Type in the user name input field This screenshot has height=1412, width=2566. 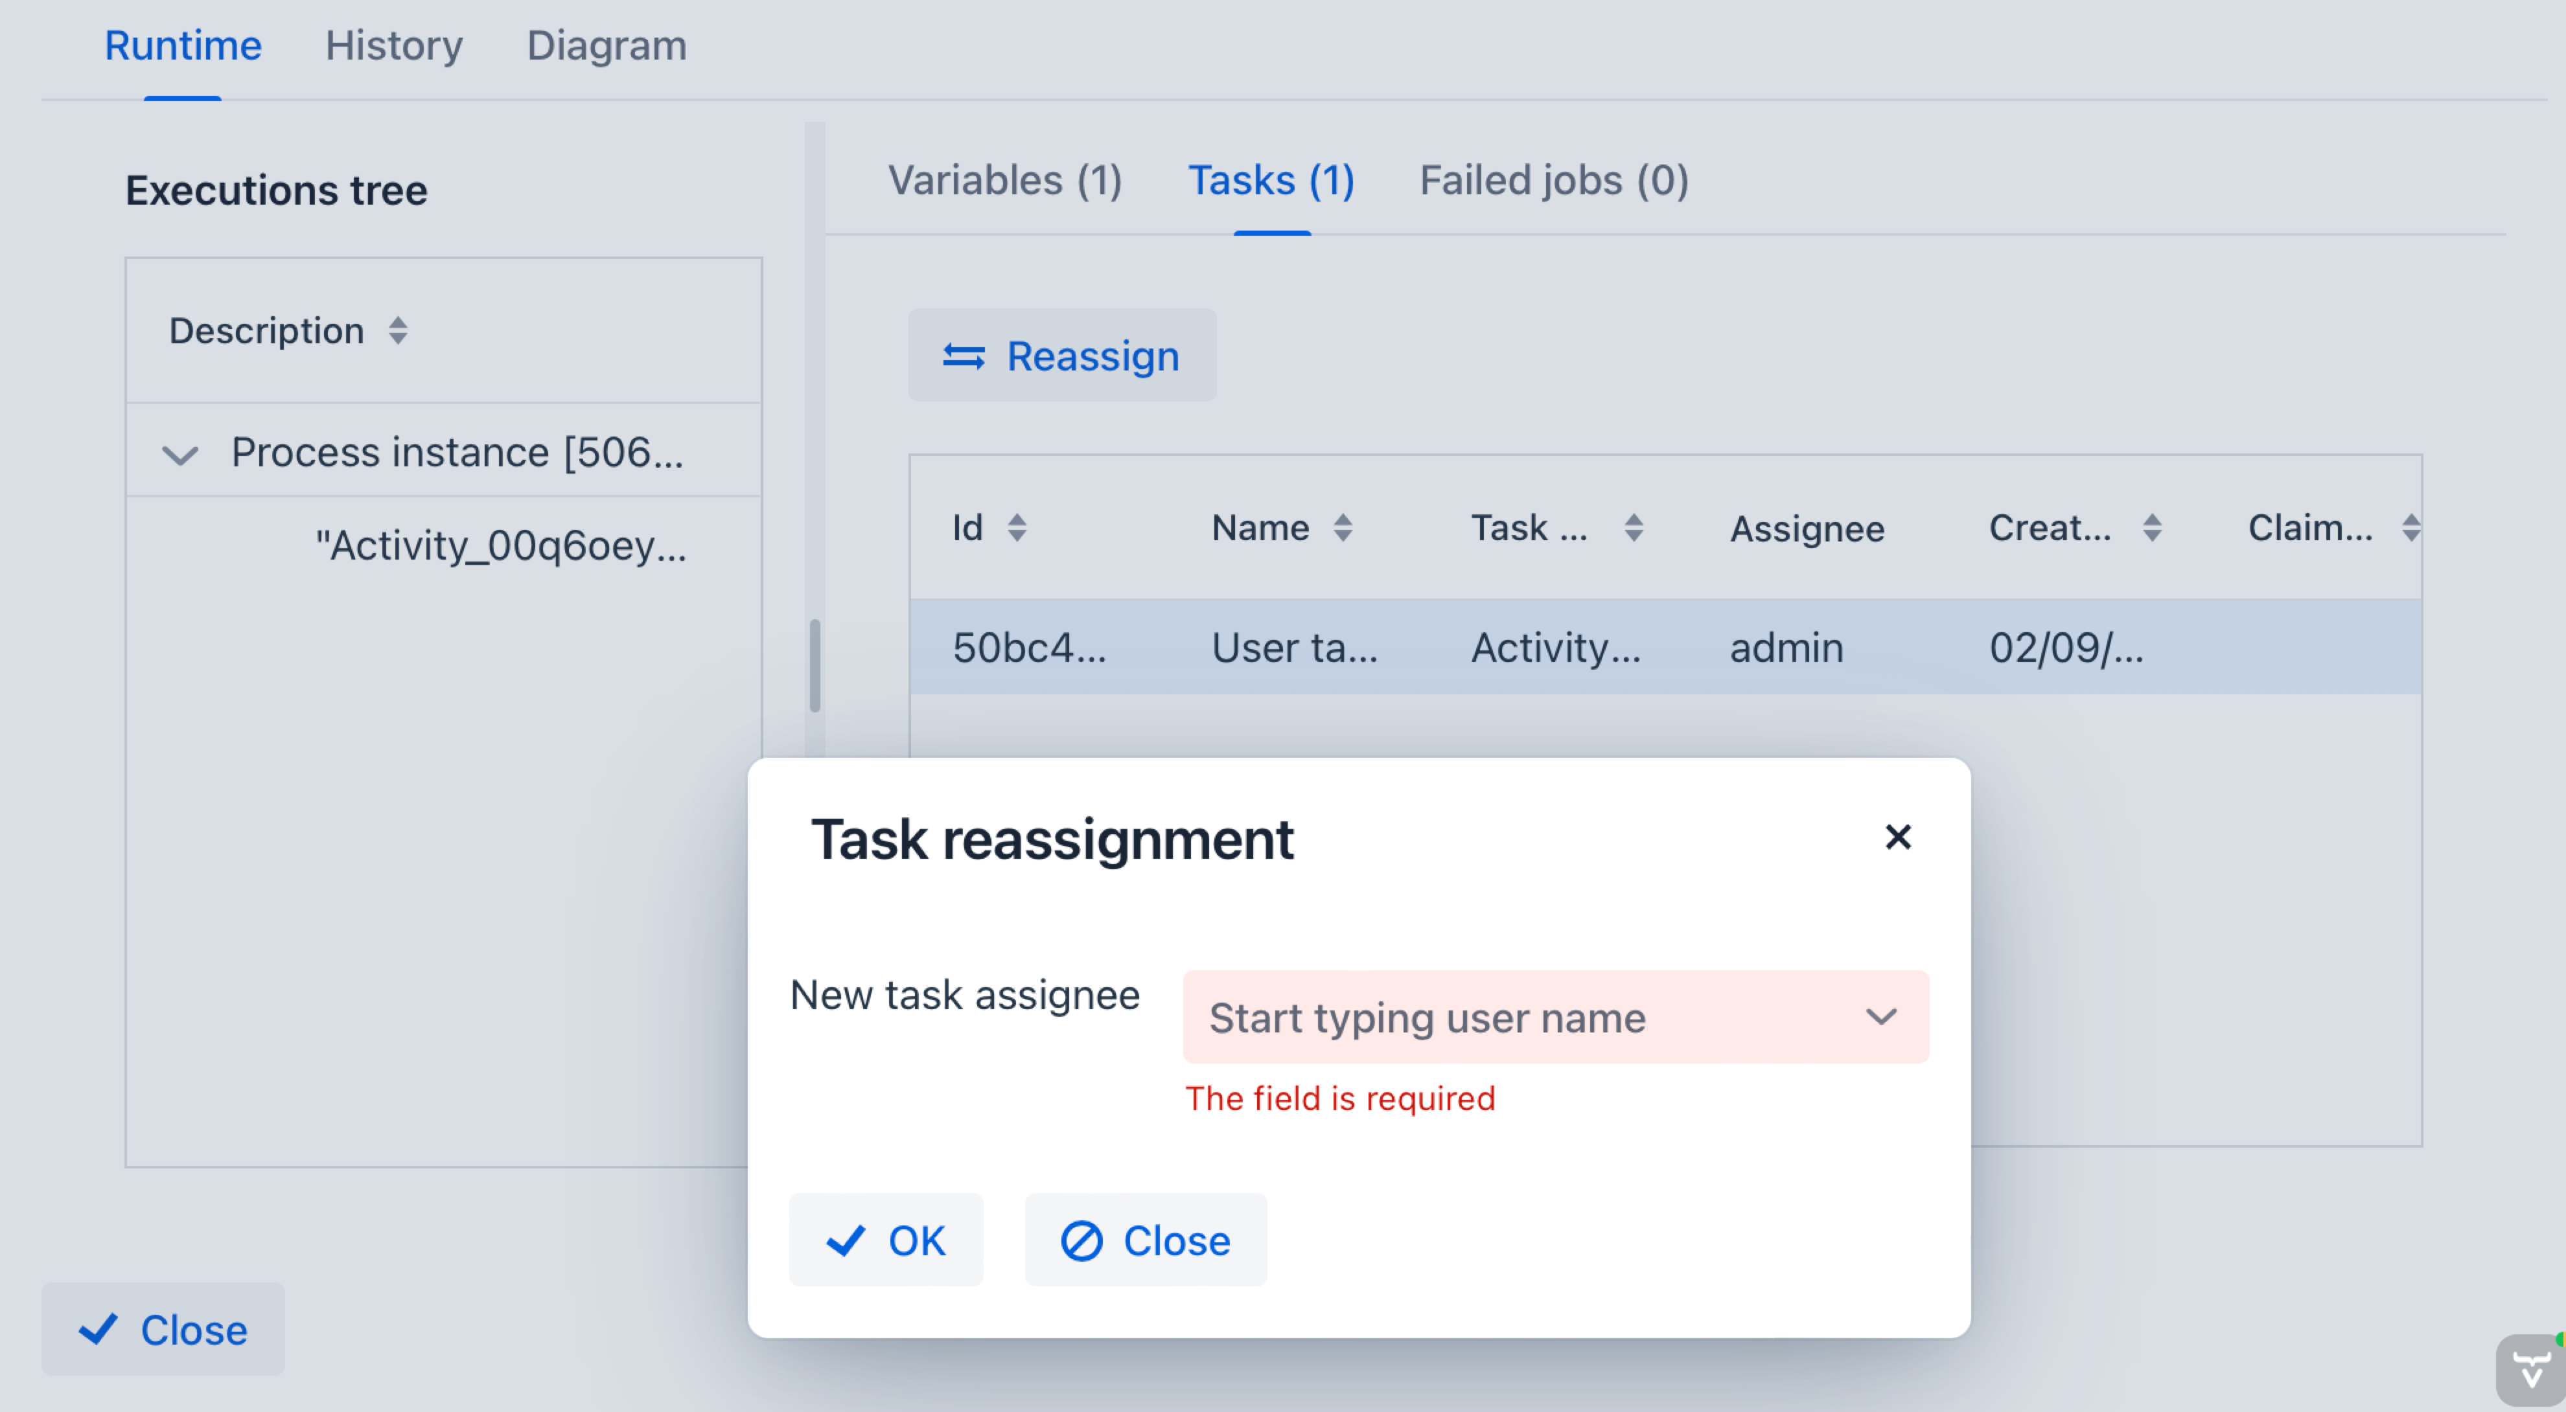pos(1526,1016)
